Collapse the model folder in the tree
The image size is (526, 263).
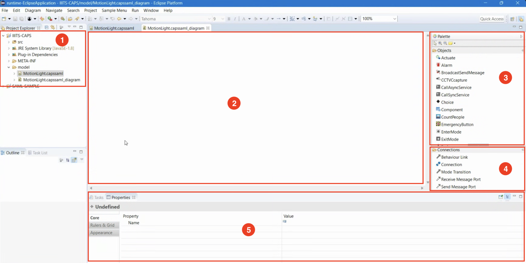tap(9, 67)
